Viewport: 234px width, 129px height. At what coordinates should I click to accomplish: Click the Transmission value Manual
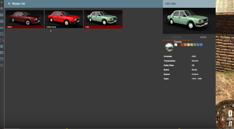[195, 61]
